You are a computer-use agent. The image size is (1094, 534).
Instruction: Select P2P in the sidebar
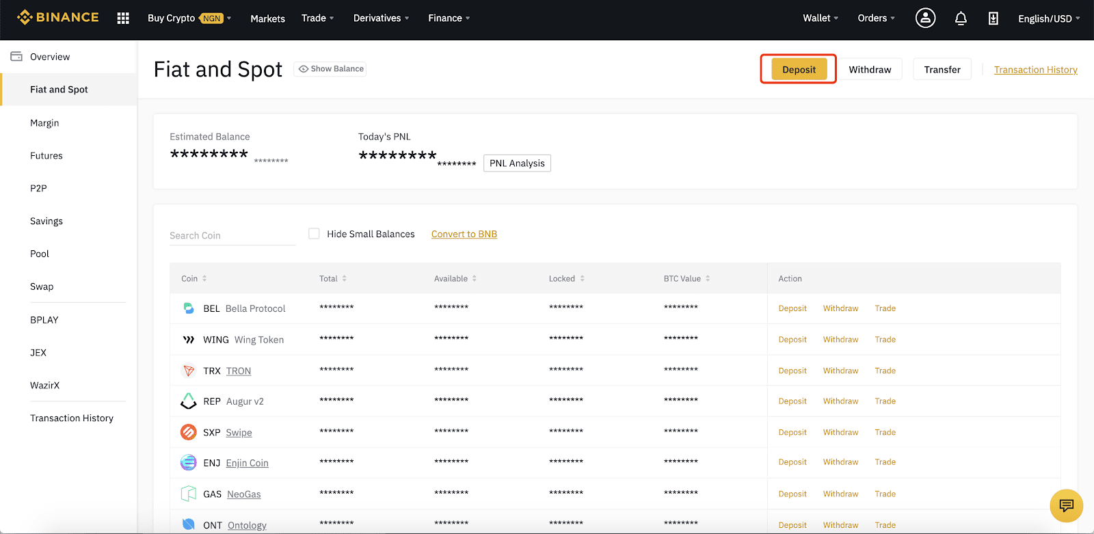coord(38,188)
